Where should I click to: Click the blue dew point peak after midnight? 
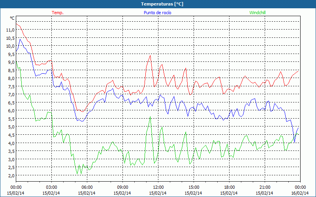pyautogui.click(x=20, y=39)
